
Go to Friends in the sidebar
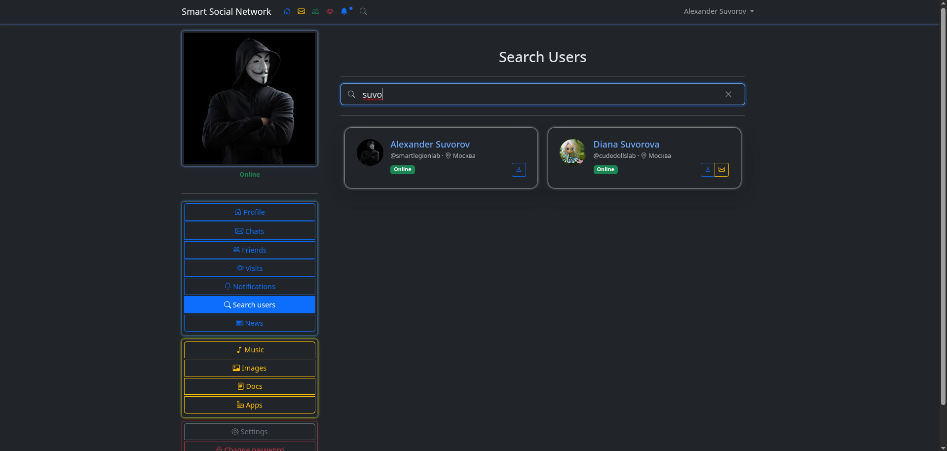[x=250, y=250]
